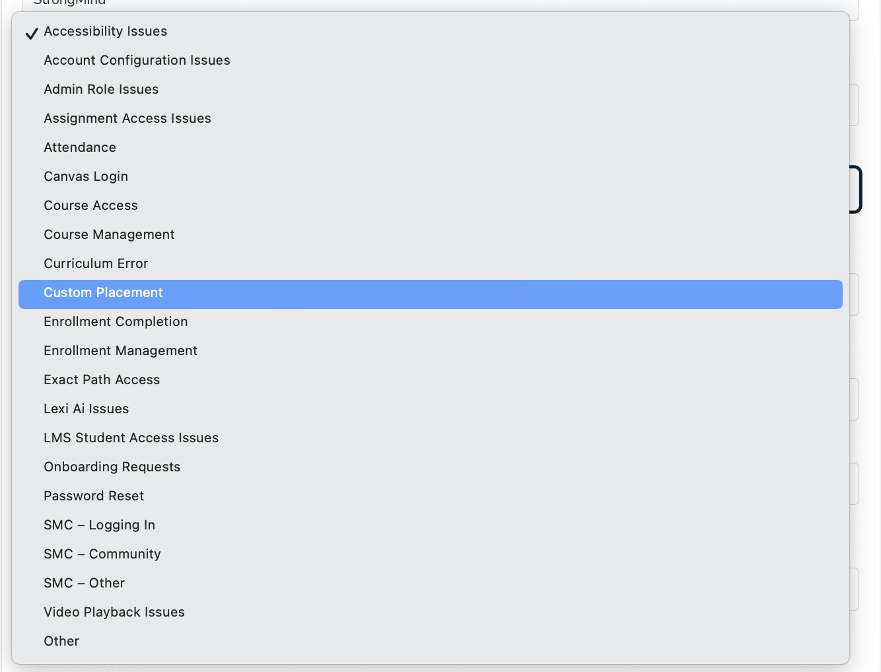
Task: Choose LMS Student Access Issues
Action: pos(131,438)
